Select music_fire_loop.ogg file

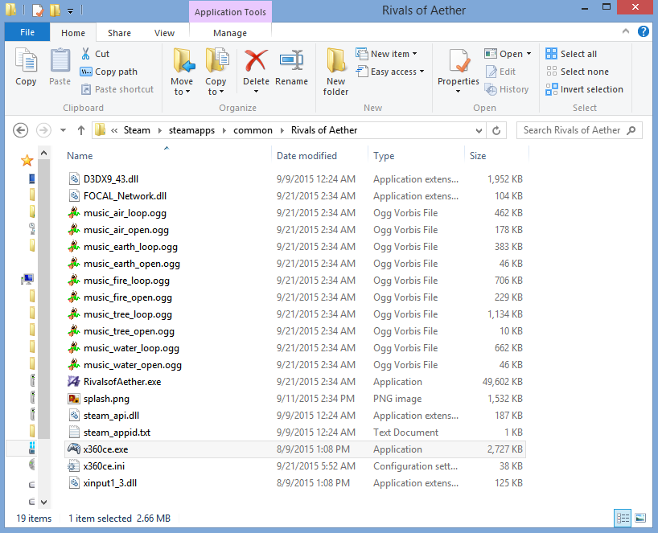pos(294,280)
